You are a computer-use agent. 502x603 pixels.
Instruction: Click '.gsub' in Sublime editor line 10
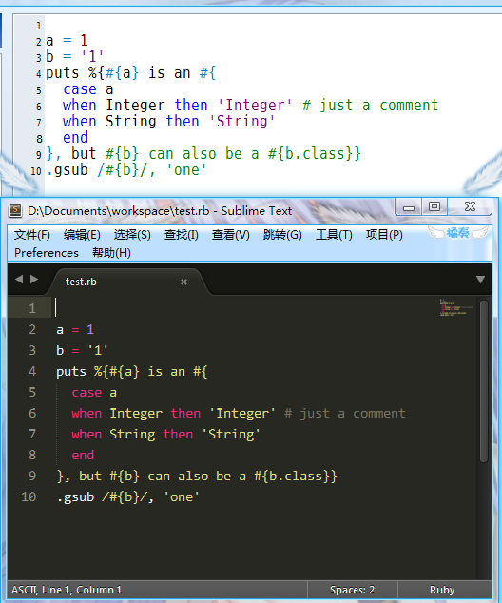tap(75, 497)
